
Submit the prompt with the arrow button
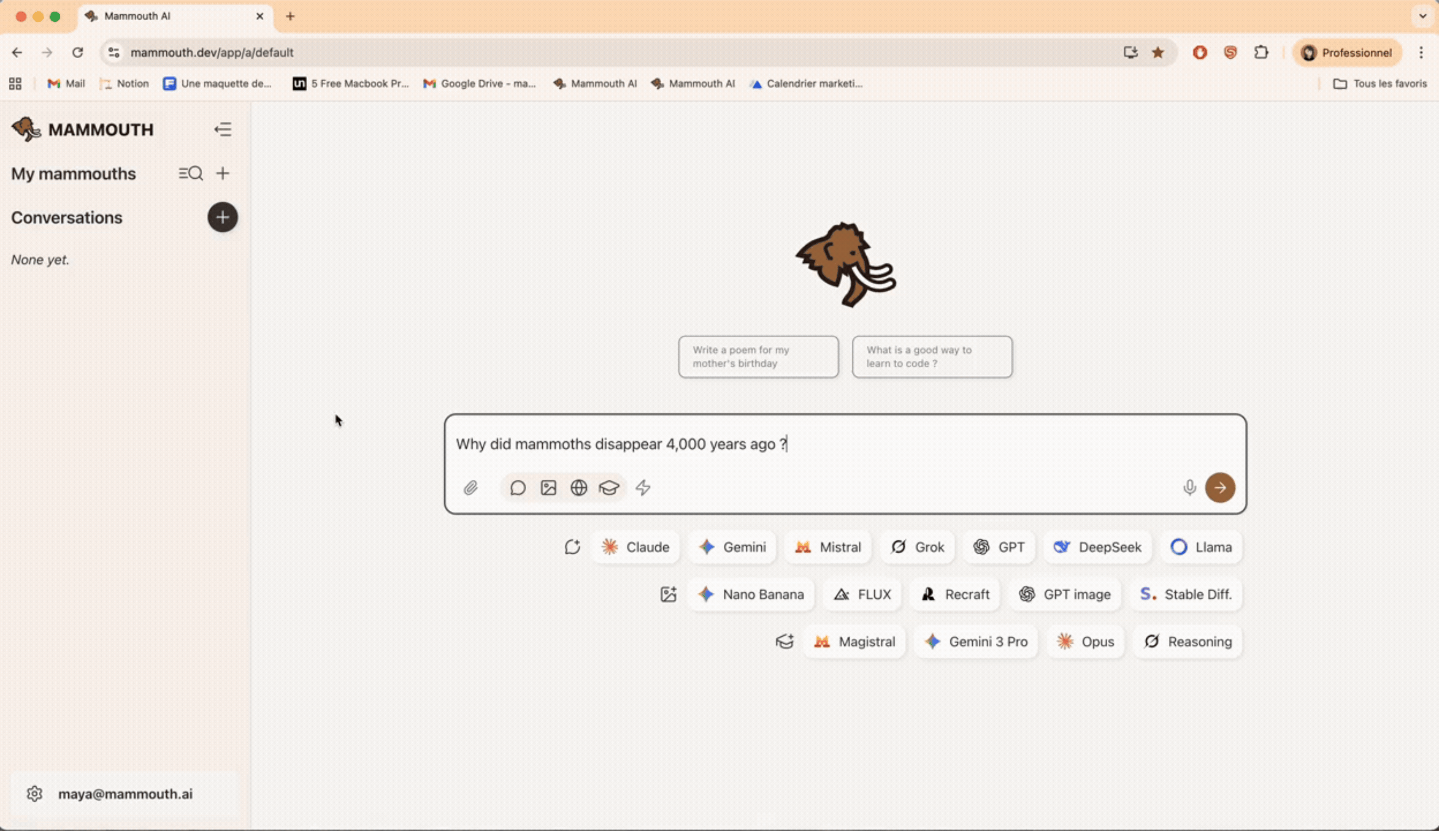coord(1220,487)
